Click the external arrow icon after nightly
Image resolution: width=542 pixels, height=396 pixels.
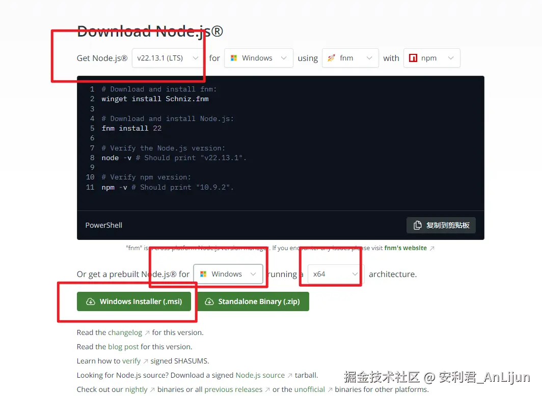[x=152, y=390]
